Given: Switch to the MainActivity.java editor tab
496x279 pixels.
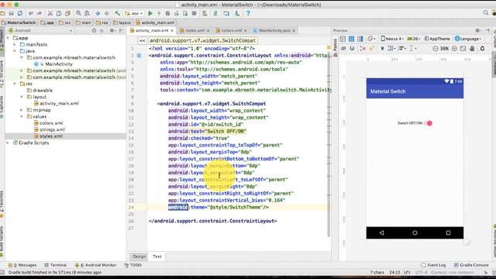Looking at the screenshot, I should 274,30.
